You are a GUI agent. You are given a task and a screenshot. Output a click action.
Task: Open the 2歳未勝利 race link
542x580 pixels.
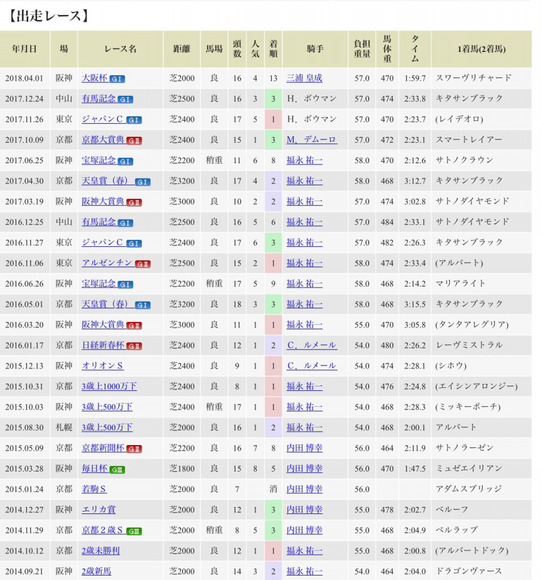101,551
